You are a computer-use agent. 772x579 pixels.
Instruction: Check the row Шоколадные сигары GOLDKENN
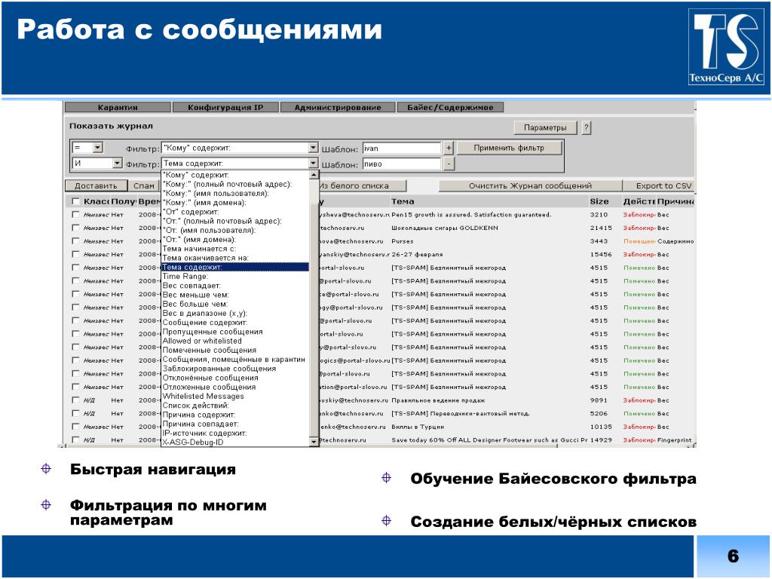click(x=75, y=228)
